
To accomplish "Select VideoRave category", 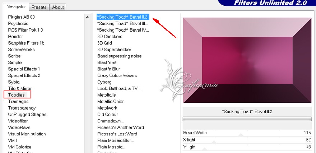I will [x=19, y=127].
